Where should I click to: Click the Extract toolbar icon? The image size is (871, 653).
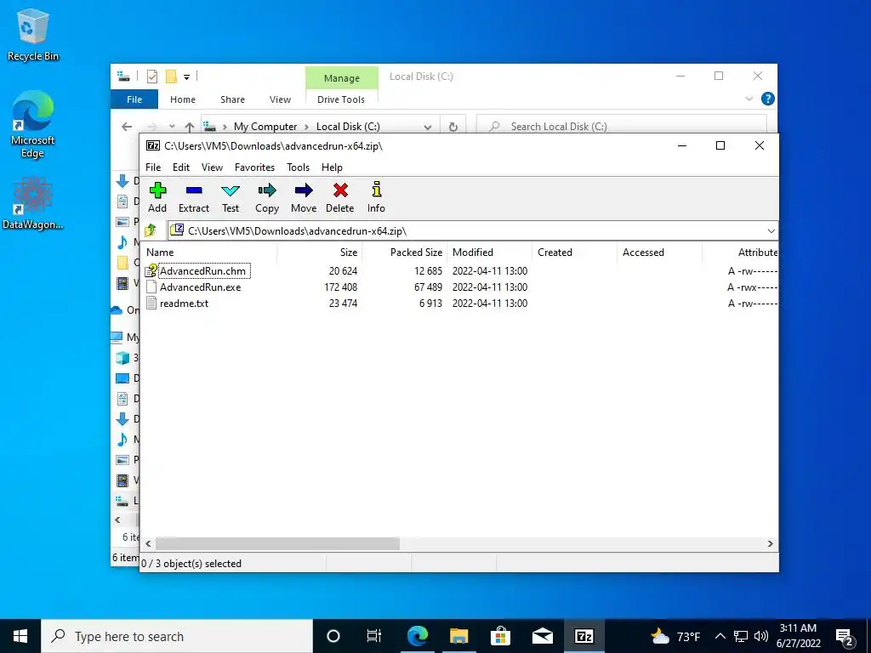(x=194, y=190)
